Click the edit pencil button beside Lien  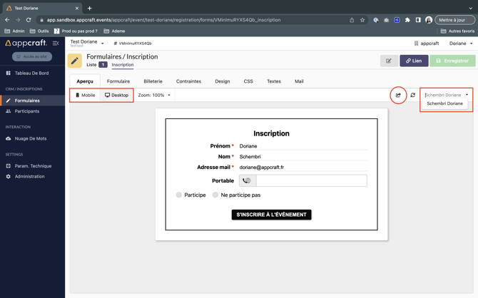(x=389, y=61)
